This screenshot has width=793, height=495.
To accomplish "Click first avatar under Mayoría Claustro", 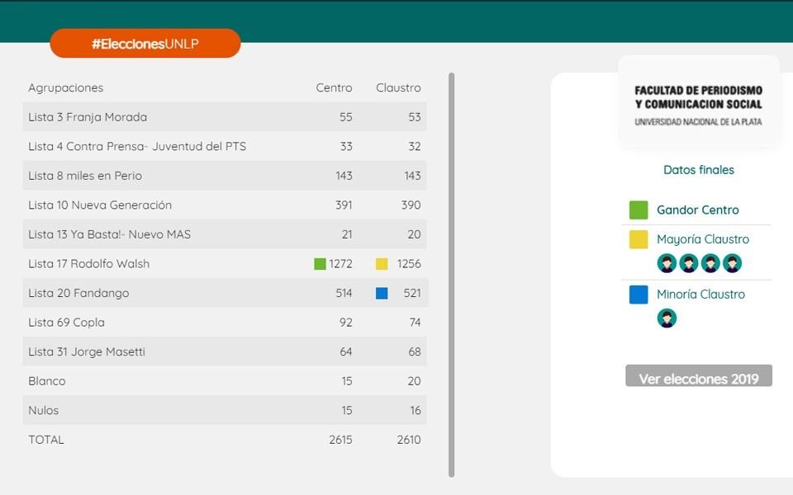I will point(667,263).
